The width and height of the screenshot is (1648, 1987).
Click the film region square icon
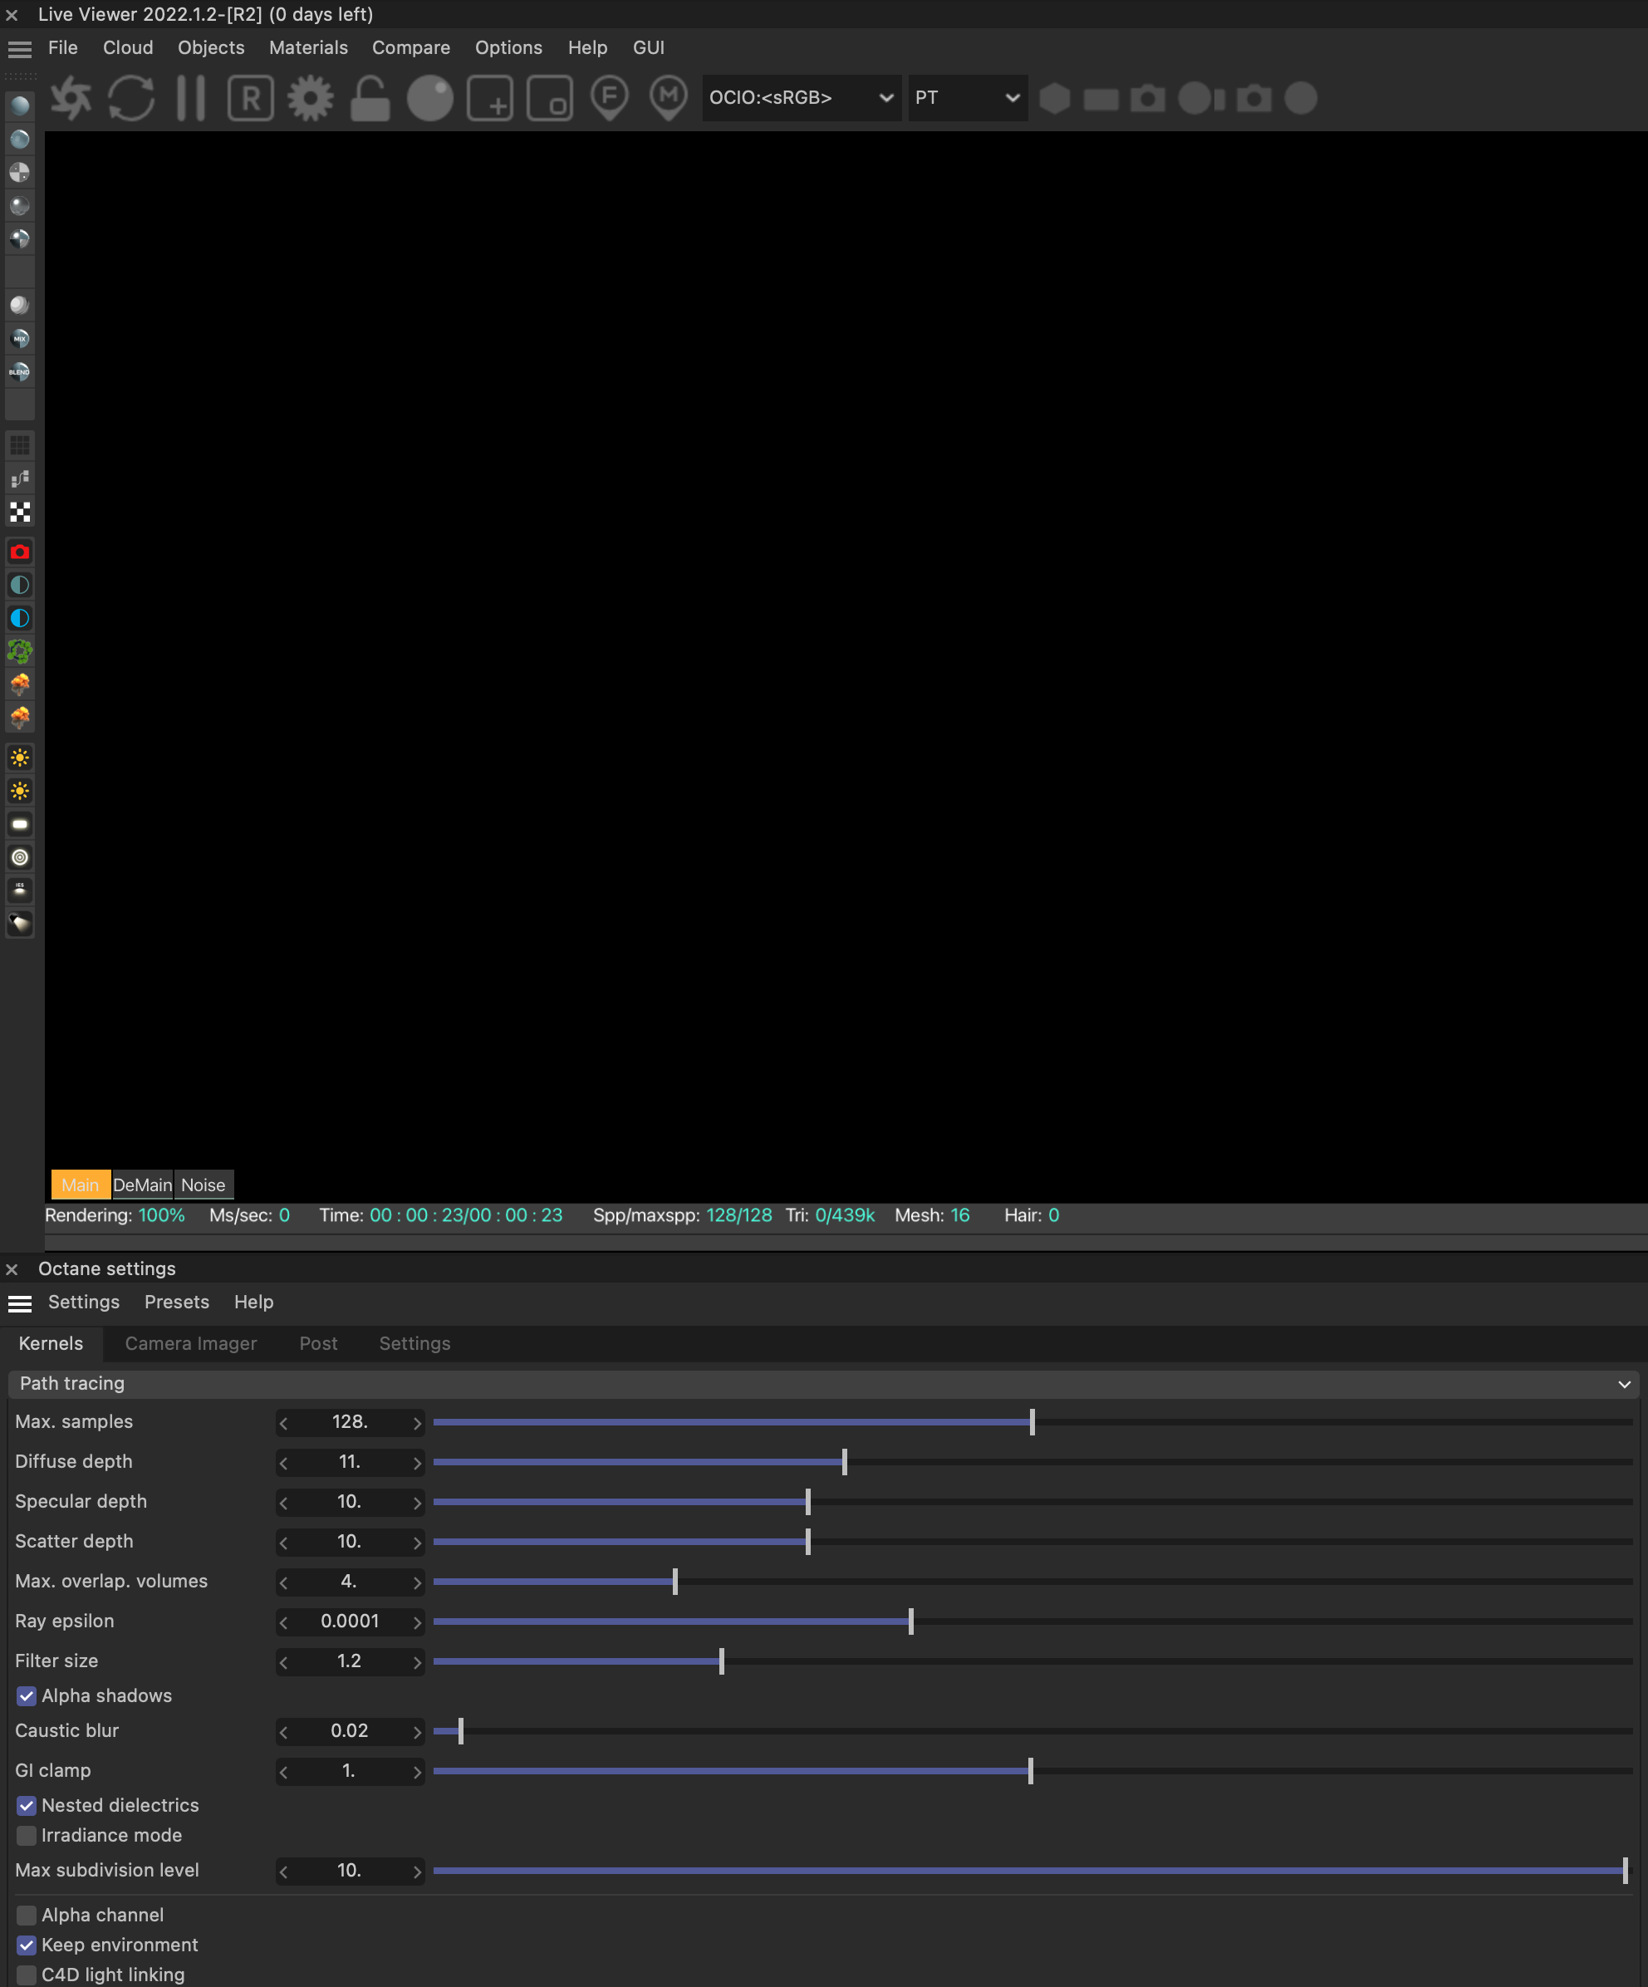tap(550, 97)
